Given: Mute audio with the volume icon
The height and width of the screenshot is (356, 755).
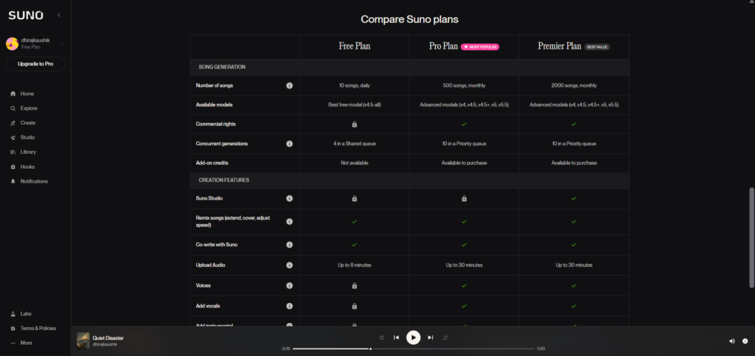Looking at the screenshot, I should pos(732,341).
